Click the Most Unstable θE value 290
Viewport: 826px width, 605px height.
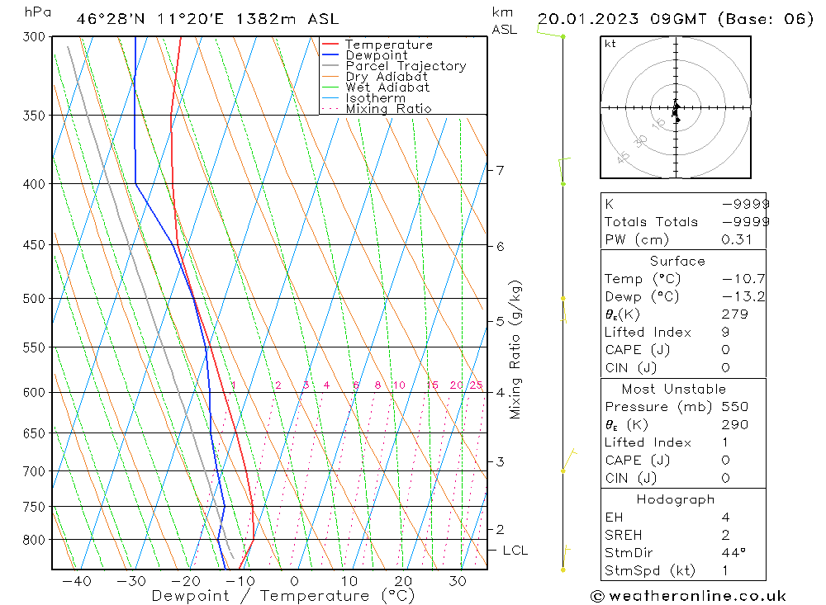[735, 424]
